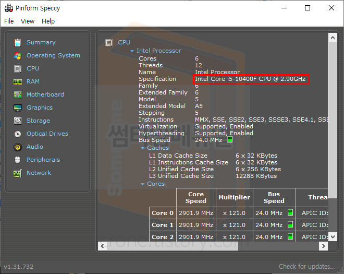Click the Core Speed column header
344x274 pixels.
pyautogui.click(x=196, y=197)
